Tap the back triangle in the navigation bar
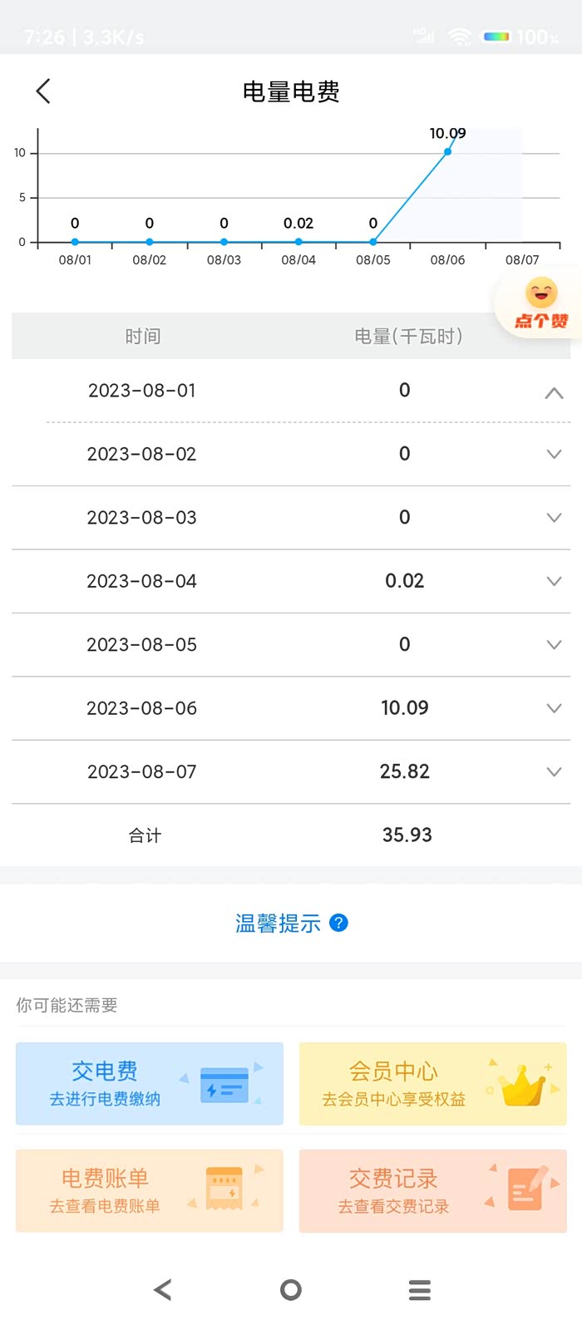This screenshot has height=1325, width=582. tap(162, 1289)
